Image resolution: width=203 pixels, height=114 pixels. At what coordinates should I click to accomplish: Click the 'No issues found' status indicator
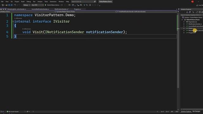pyautogui.click(x=13, y=112)
